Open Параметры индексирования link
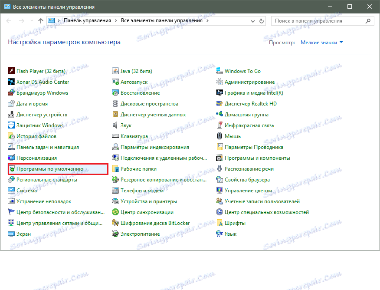This screenshot has height=290, width=380. (155, 147)
